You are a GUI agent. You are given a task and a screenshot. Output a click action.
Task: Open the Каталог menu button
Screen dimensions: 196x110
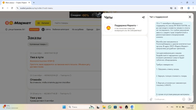43,23
